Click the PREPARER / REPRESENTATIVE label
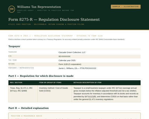Screen dimensions: 149x119 coord(21,68)
